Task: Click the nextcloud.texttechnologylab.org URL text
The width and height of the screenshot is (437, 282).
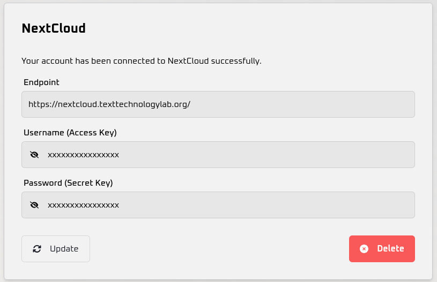Action: point(109,104)
